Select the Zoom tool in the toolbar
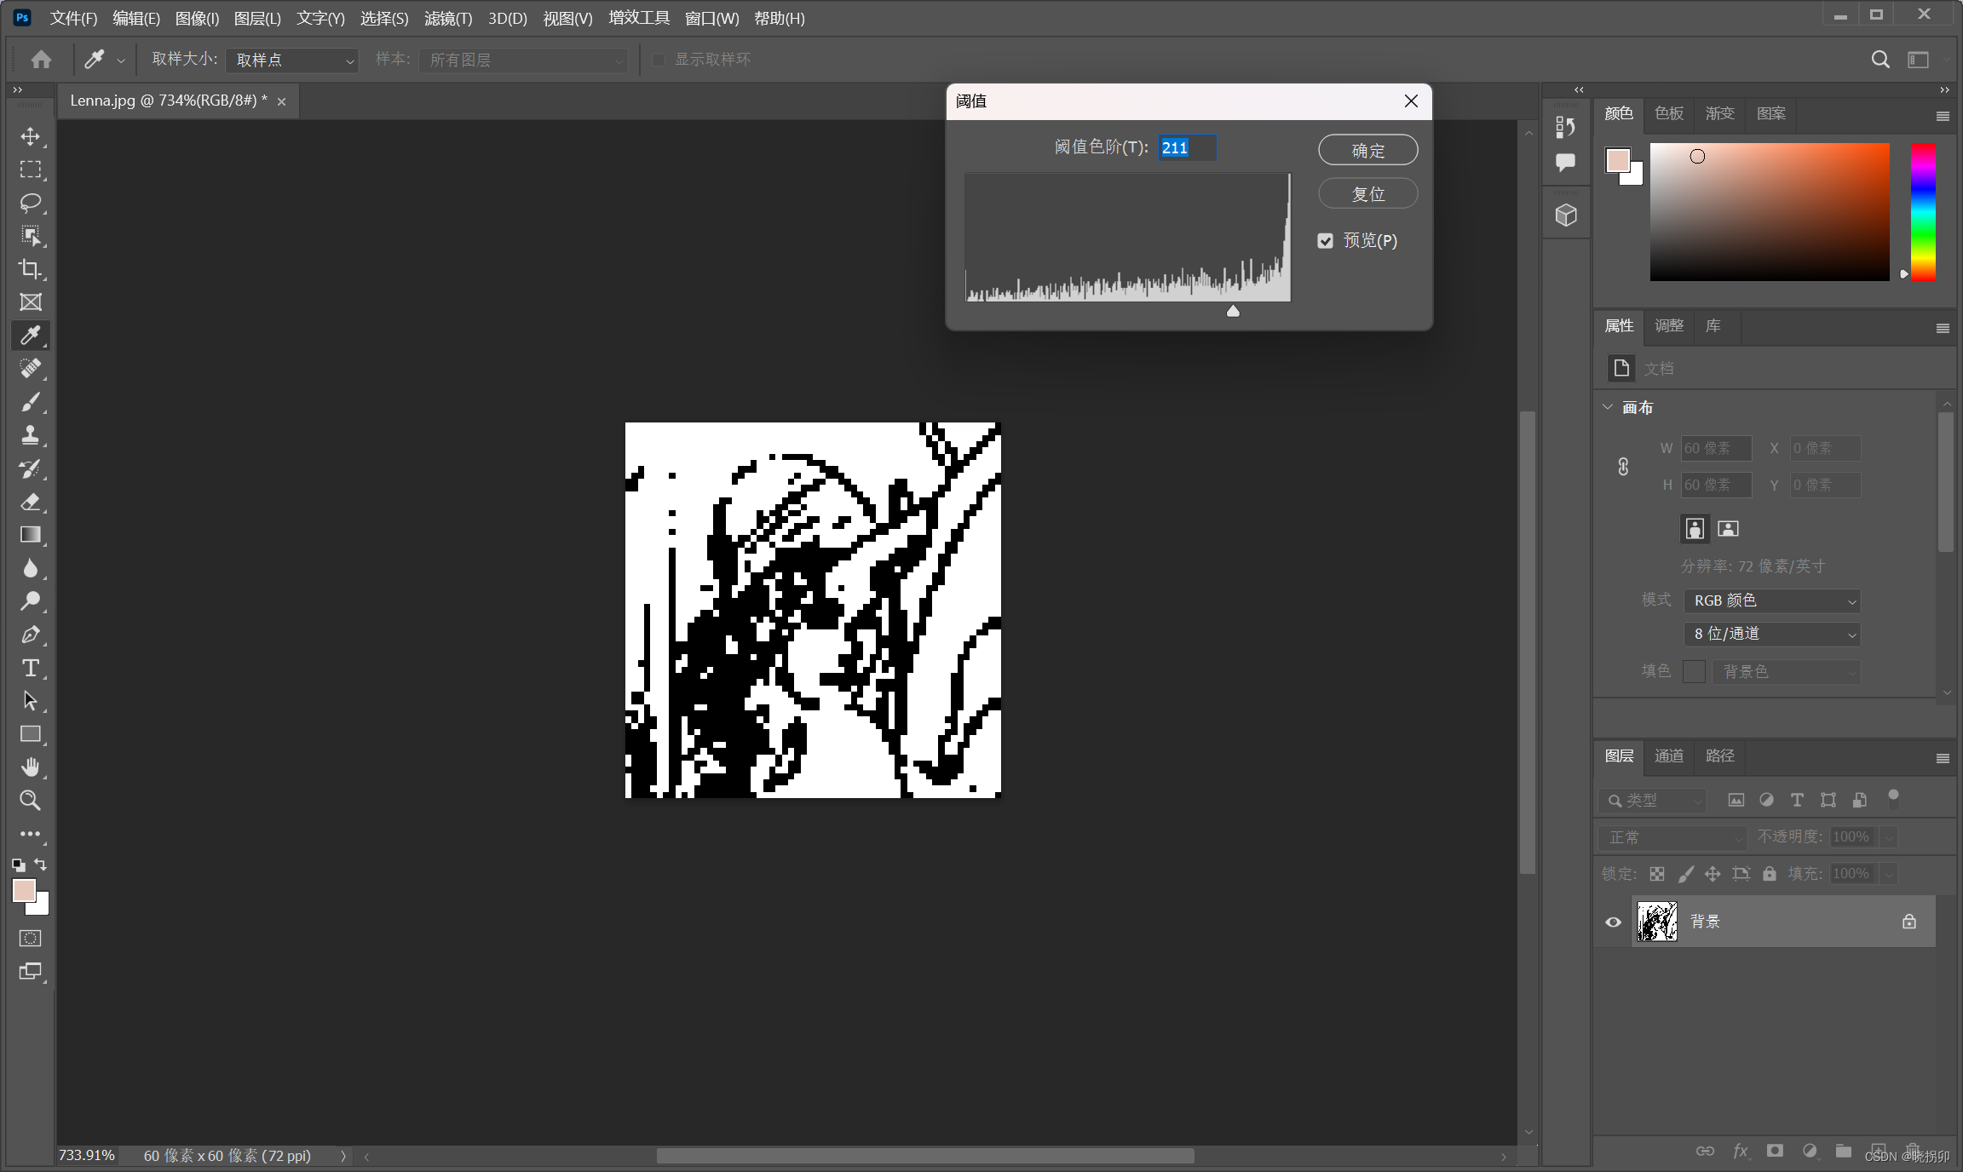Viewport: 1963px width, 1172px height. (31, 801)
